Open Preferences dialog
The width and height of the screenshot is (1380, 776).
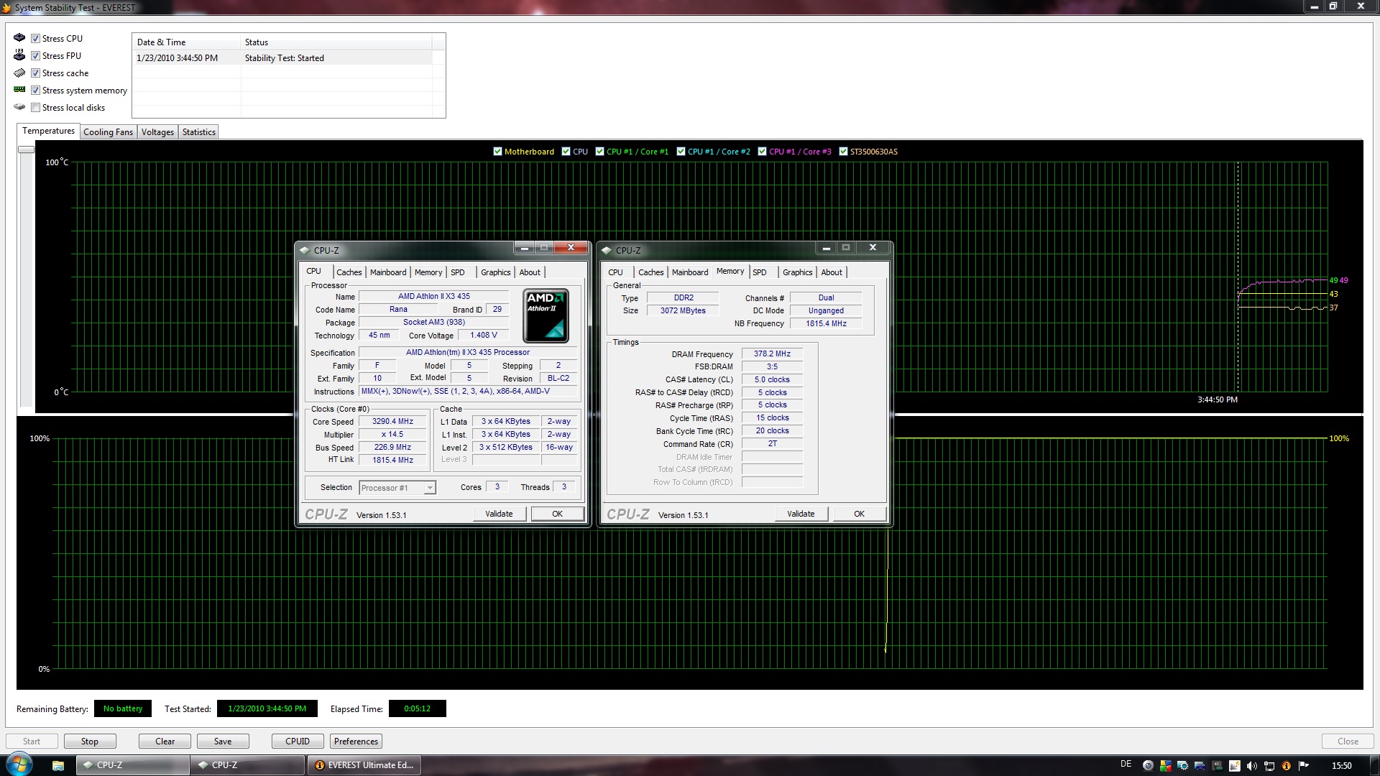[356, 741]
